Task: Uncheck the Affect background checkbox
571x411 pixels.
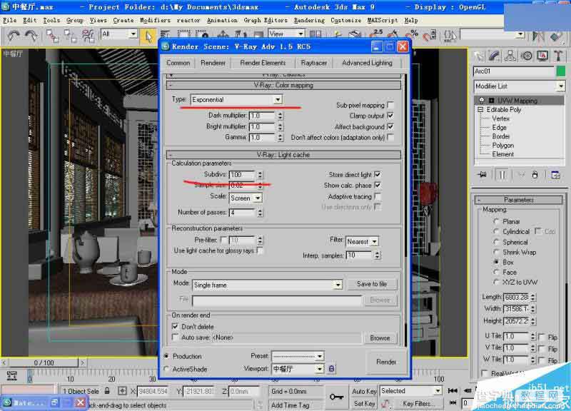Action: pos(390,126)
